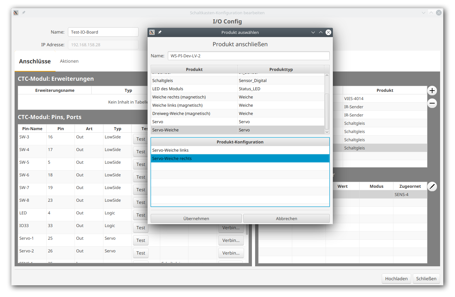
Task: Click Hochladen to upload the configuration
Action: tap(396, 279)
